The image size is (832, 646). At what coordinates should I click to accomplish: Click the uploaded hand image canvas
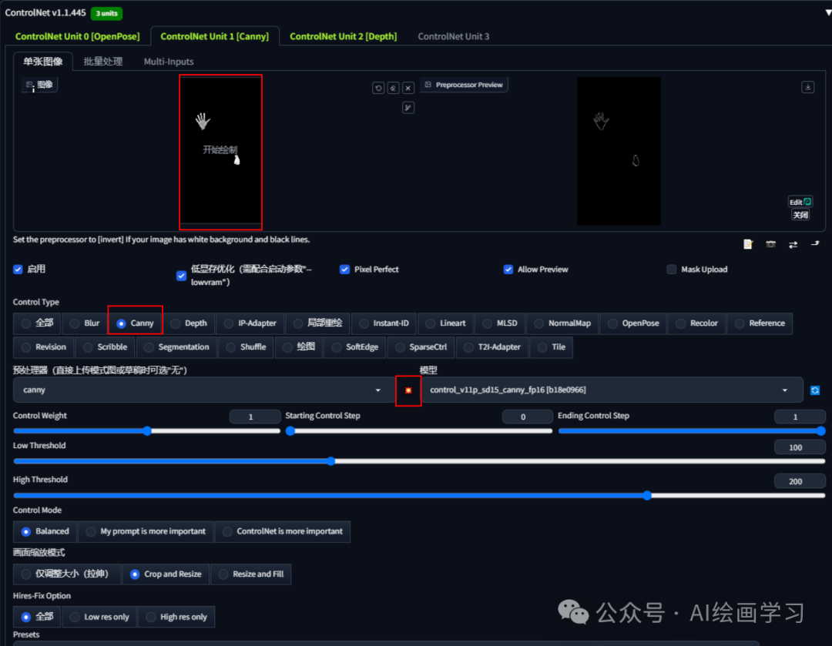pyautogui.click(x=221, y=152)
